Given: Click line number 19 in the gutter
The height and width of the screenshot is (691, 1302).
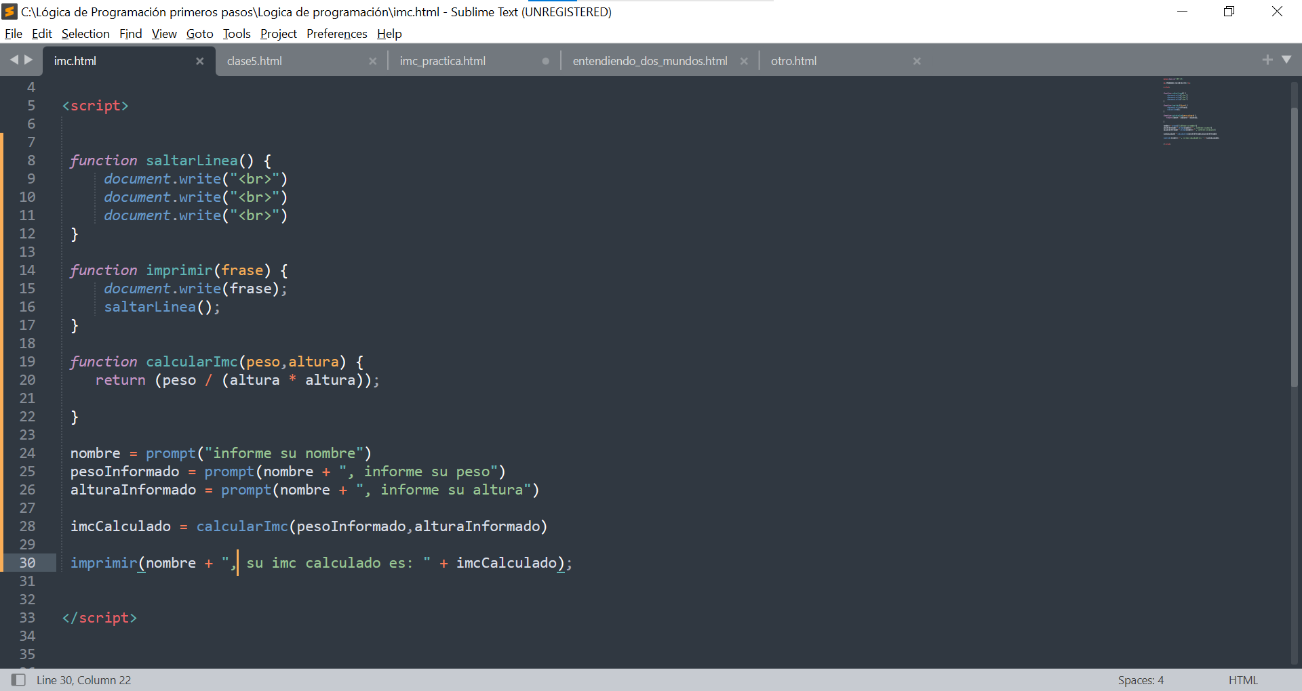Looking at the screenshot, I should pyautogui.click(x=27, y=362).
